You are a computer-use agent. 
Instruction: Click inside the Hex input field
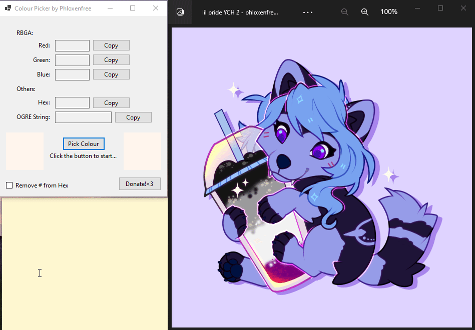(72, 102)
